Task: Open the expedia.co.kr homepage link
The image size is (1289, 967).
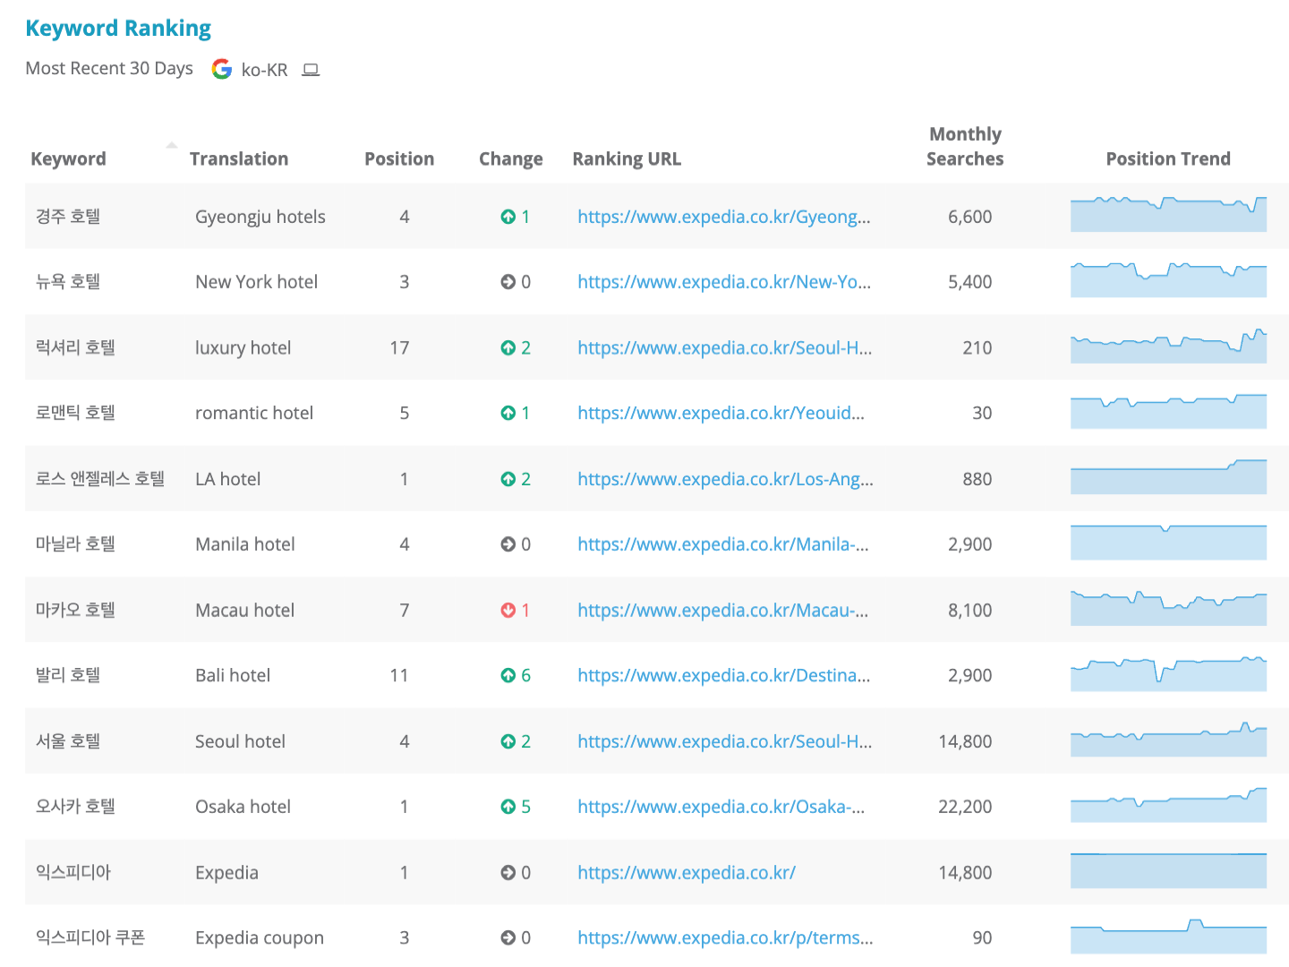Action: (x=687, y=872)
